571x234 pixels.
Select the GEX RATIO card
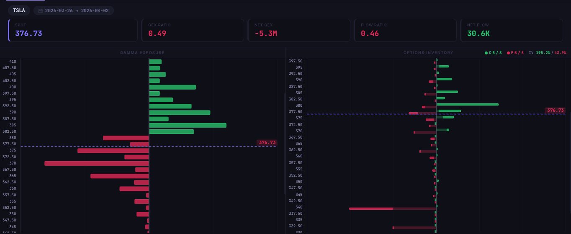193,30
